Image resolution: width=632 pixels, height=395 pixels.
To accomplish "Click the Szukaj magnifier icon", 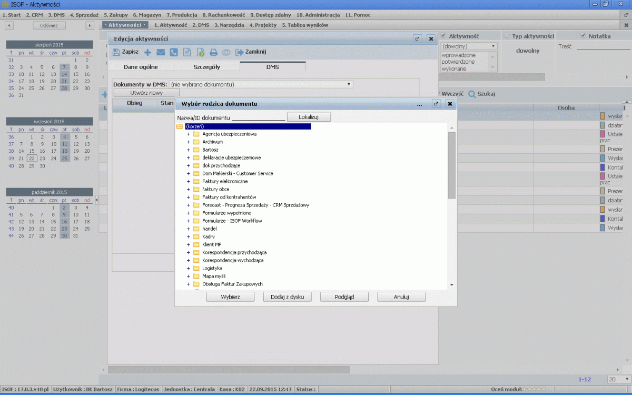I will tap(472, 94).
